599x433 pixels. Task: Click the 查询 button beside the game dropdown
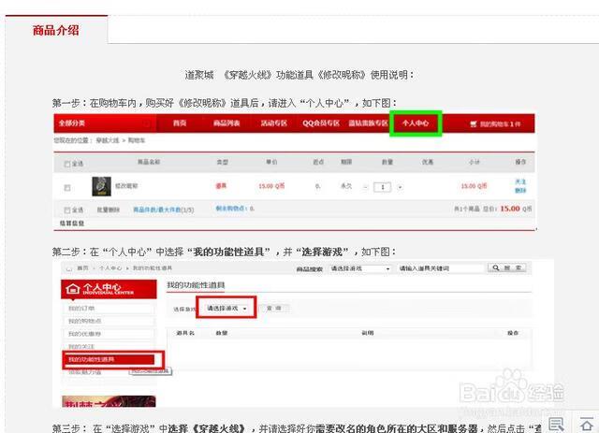pyautogui.click(x=274, y=308)
